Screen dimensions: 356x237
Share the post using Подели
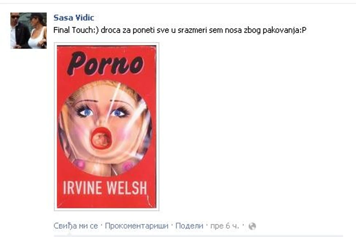pyautogui.click(x=189, y=226)
